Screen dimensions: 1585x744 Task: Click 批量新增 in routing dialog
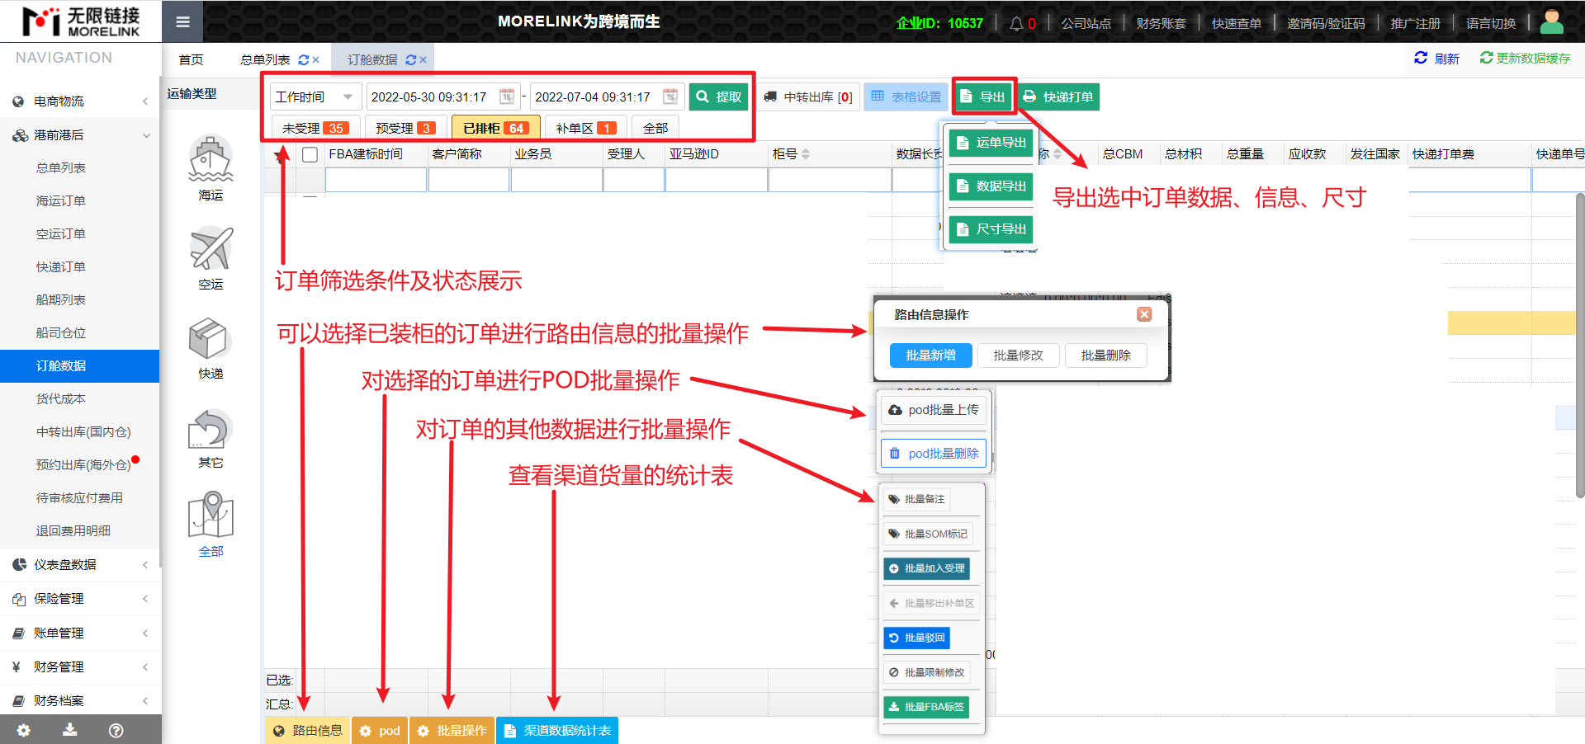click(x=930, y=356)
